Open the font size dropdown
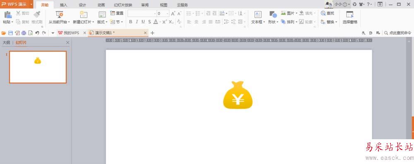Image resolution: width=414 pixels, height=164 pixels. [167, 14]
